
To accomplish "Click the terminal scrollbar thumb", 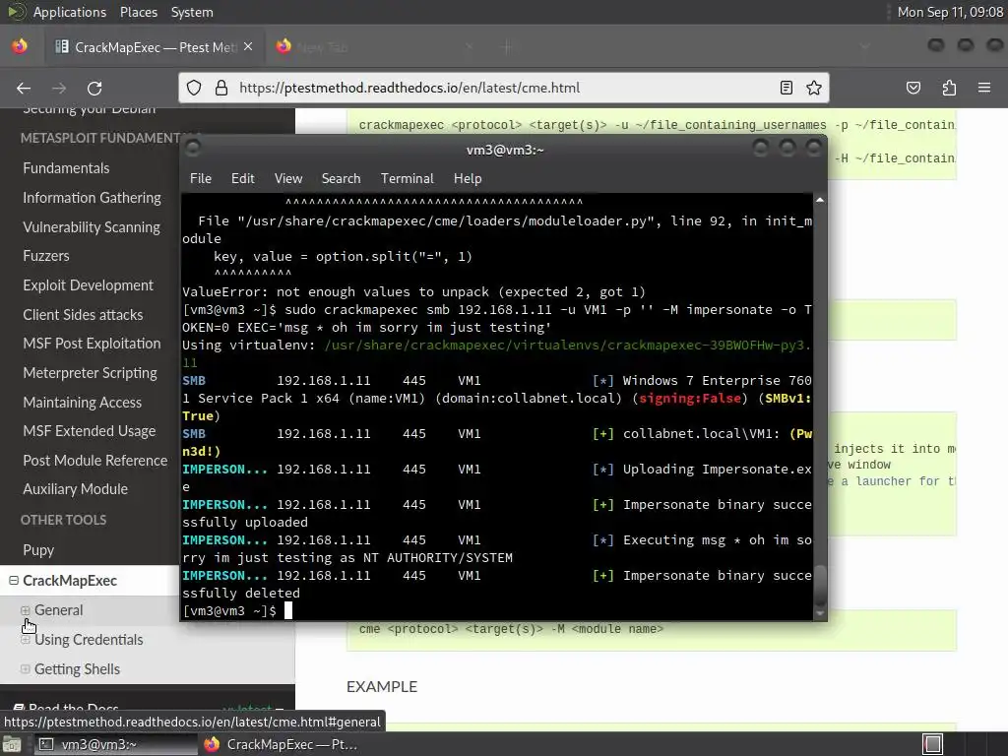I will (820, 585).
